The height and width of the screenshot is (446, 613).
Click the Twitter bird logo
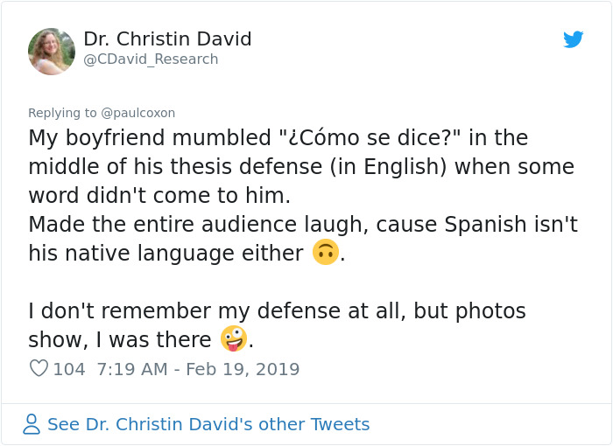574,39
